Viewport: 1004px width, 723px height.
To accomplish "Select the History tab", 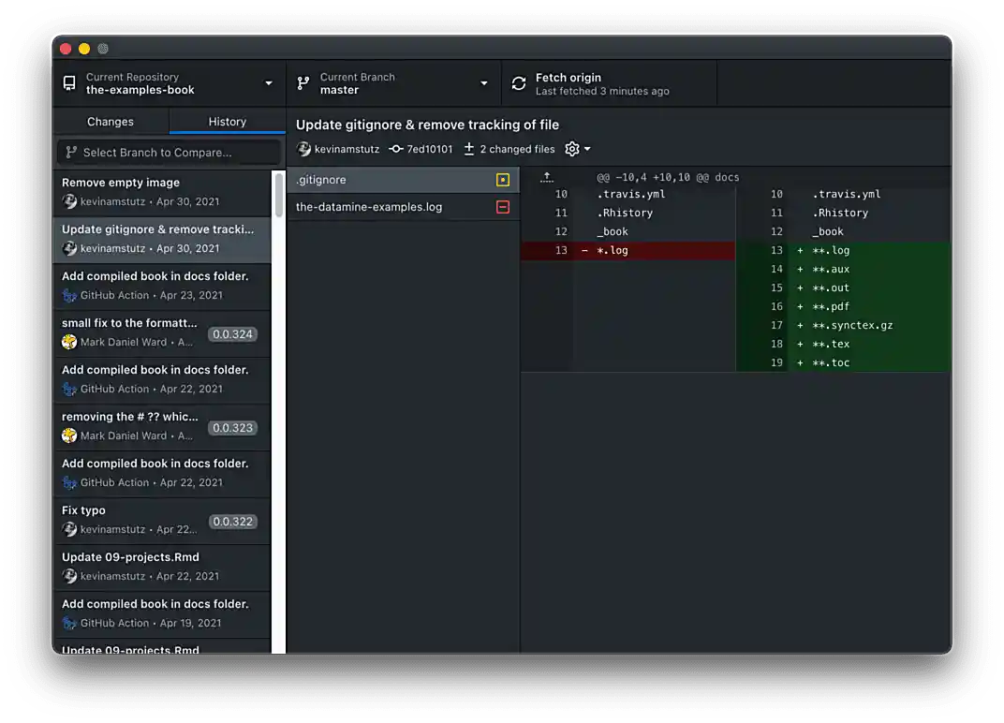I will point(227,122).
